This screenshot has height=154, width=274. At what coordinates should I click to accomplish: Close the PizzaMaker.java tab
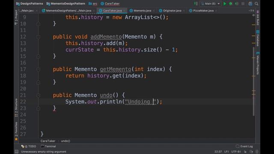pyautogui.click(x=216, y=11)
